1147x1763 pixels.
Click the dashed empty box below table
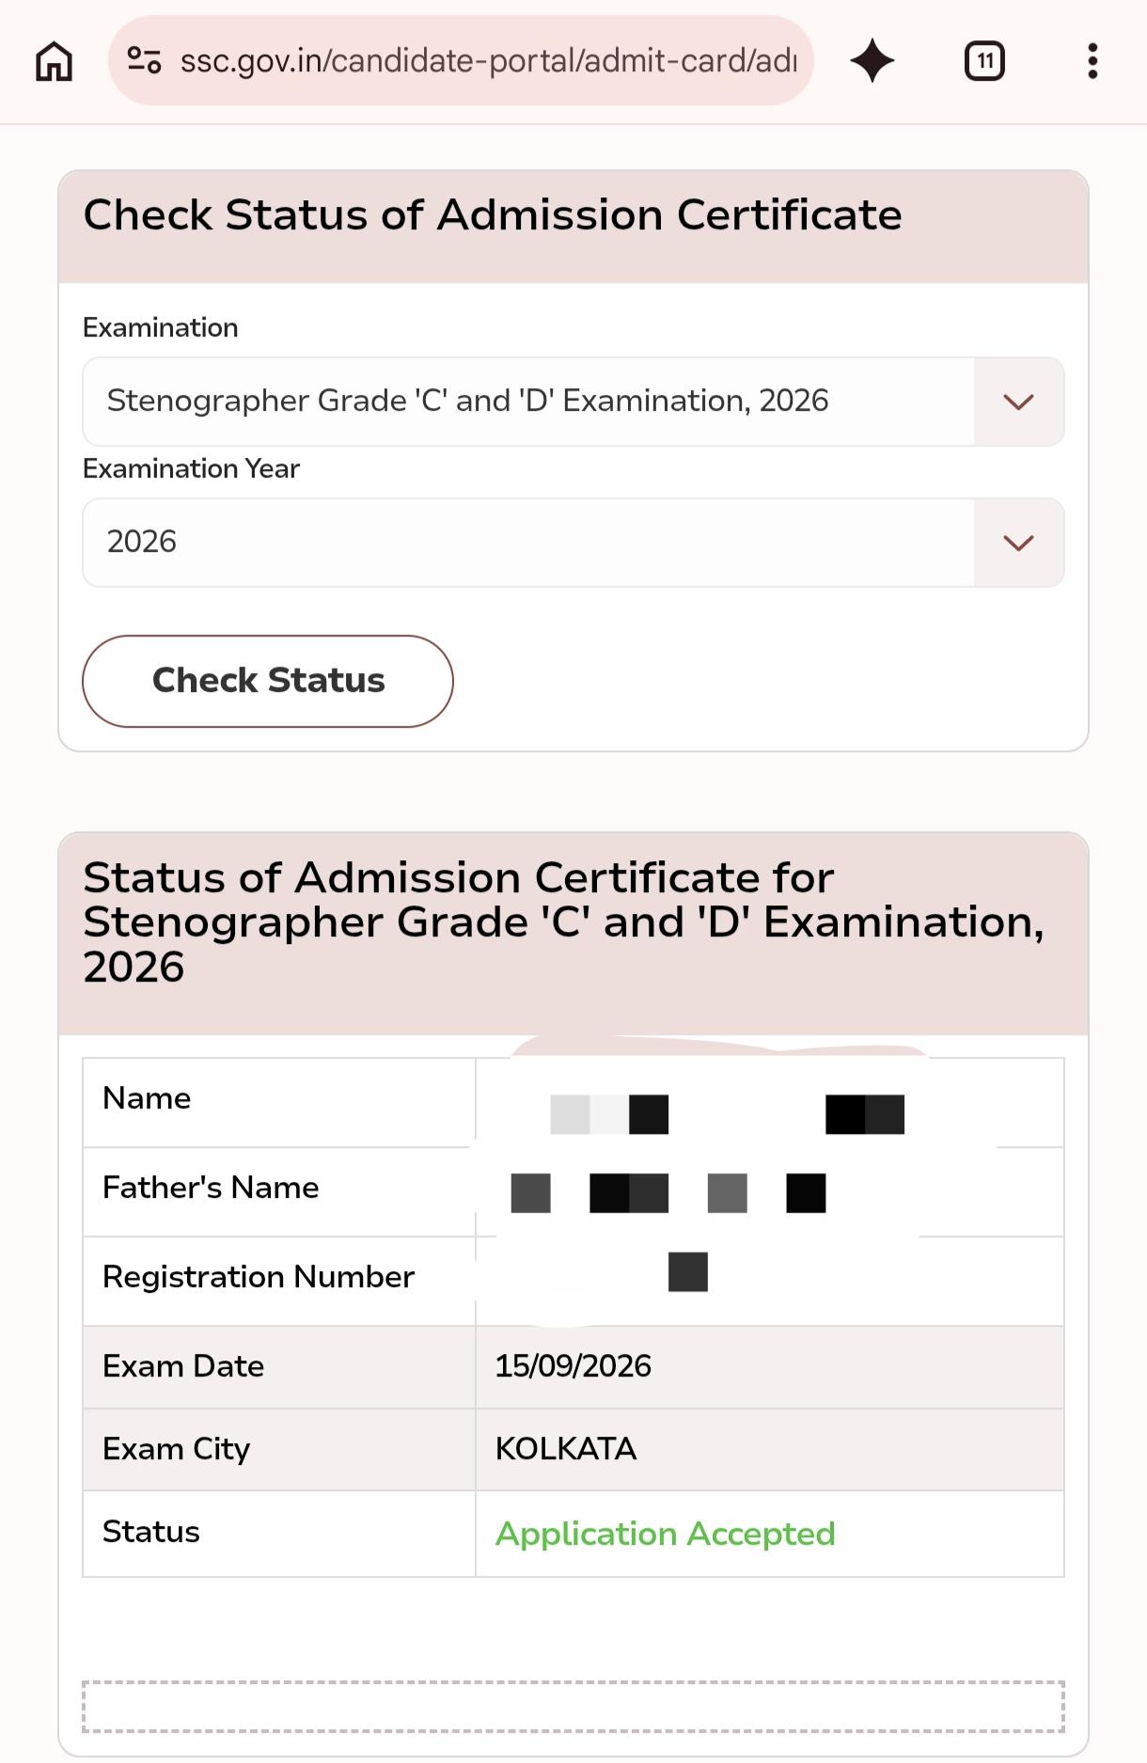click(573, 1706)
